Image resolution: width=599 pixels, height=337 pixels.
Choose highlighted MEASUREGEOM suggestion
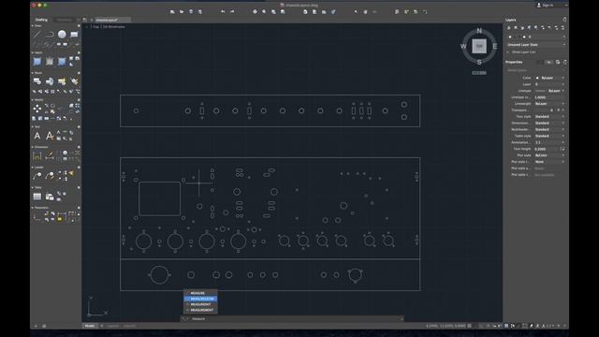point(201,299)
